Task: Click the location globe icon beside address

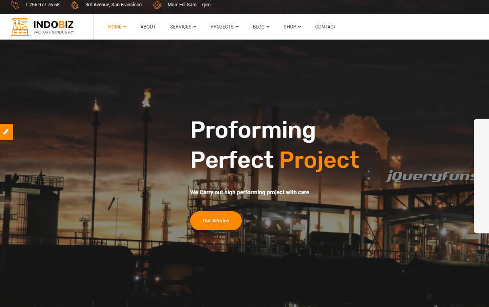Action: [75, 5]
